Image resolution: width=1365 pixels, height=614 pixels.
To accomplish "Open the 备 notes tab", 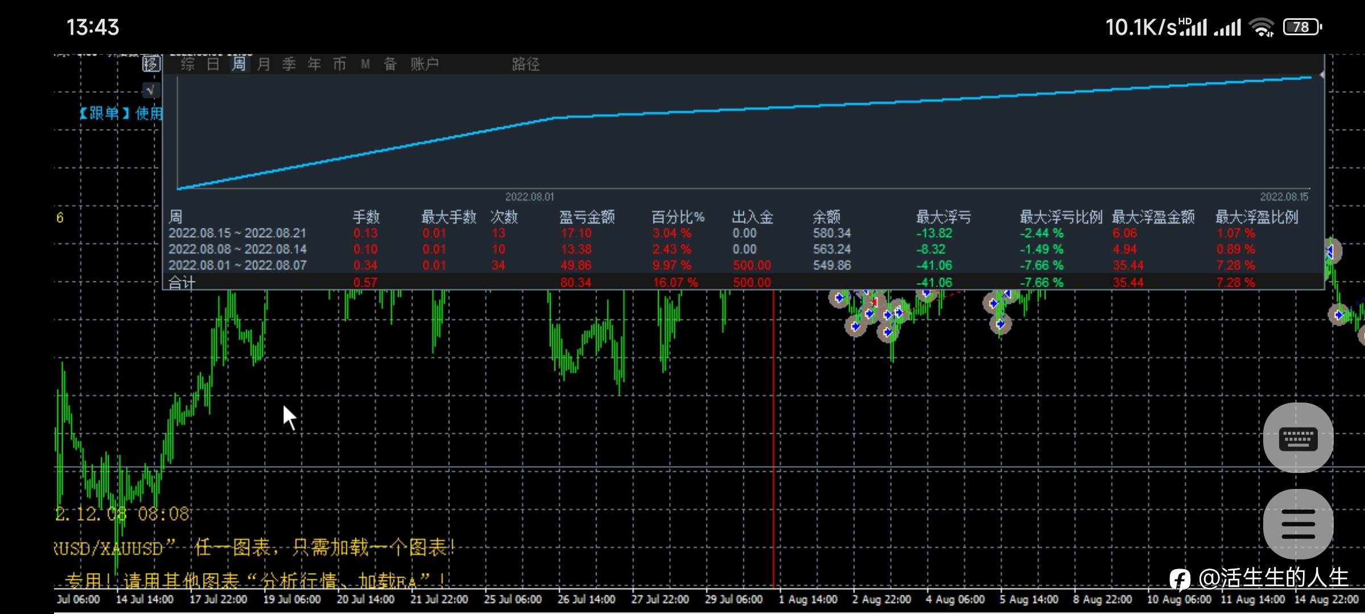I will point(390,64).
